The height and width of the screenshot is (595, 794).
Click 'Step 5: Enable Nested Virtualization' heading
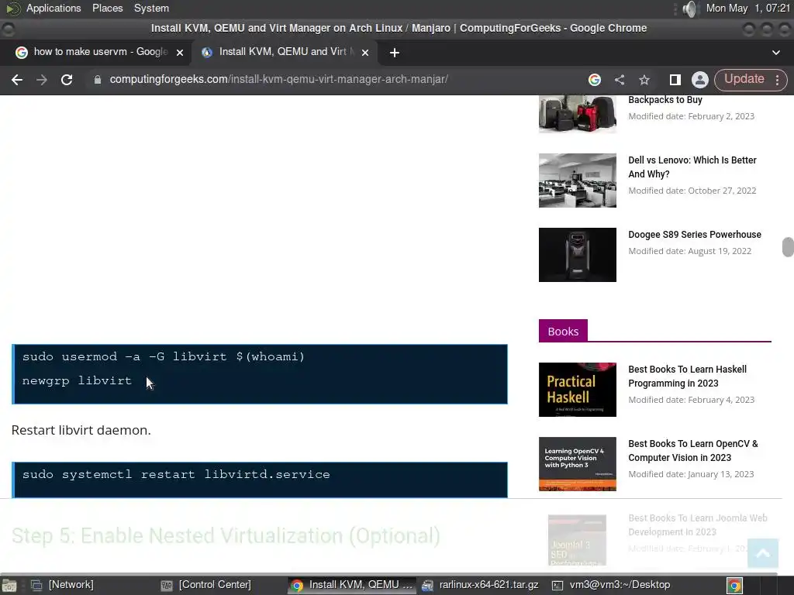pos(226,536)
